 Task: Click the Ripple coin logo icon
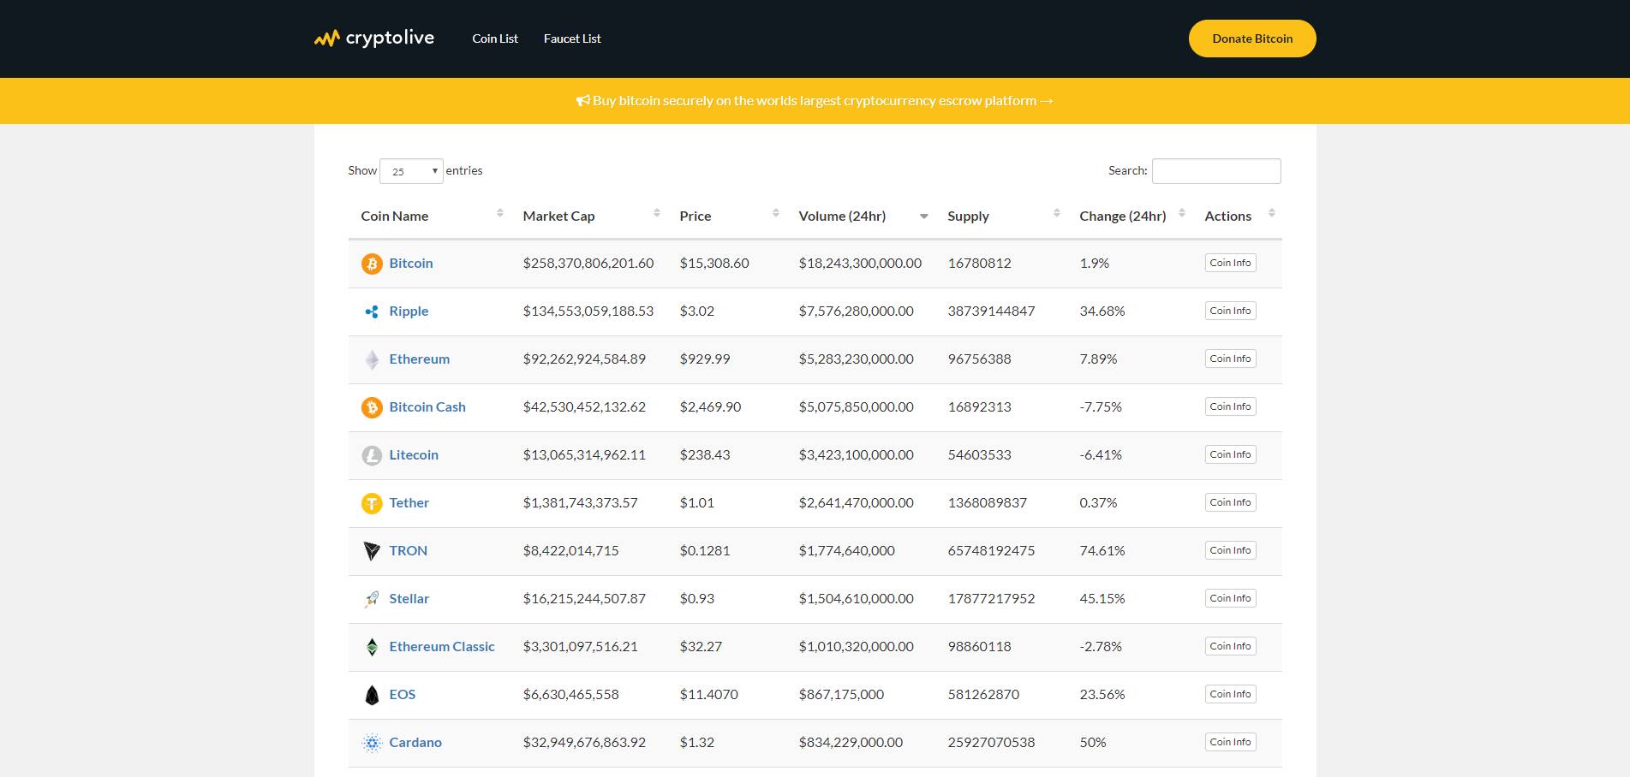click(371, 311)
